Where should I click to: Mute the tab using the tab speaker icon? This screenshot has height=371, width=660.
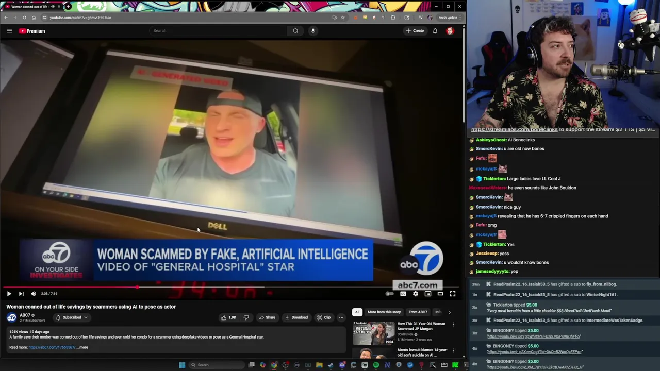click(x=52, y=6)
